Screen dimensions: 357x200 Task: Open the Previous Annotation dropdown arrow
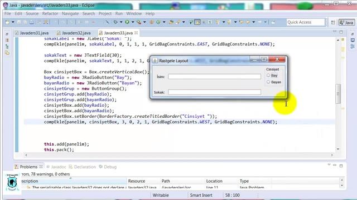click(235, 22)
